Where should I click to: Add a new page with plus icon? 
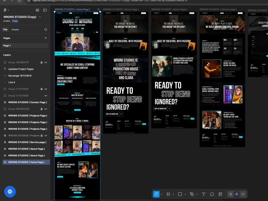[x=46, y=38]
